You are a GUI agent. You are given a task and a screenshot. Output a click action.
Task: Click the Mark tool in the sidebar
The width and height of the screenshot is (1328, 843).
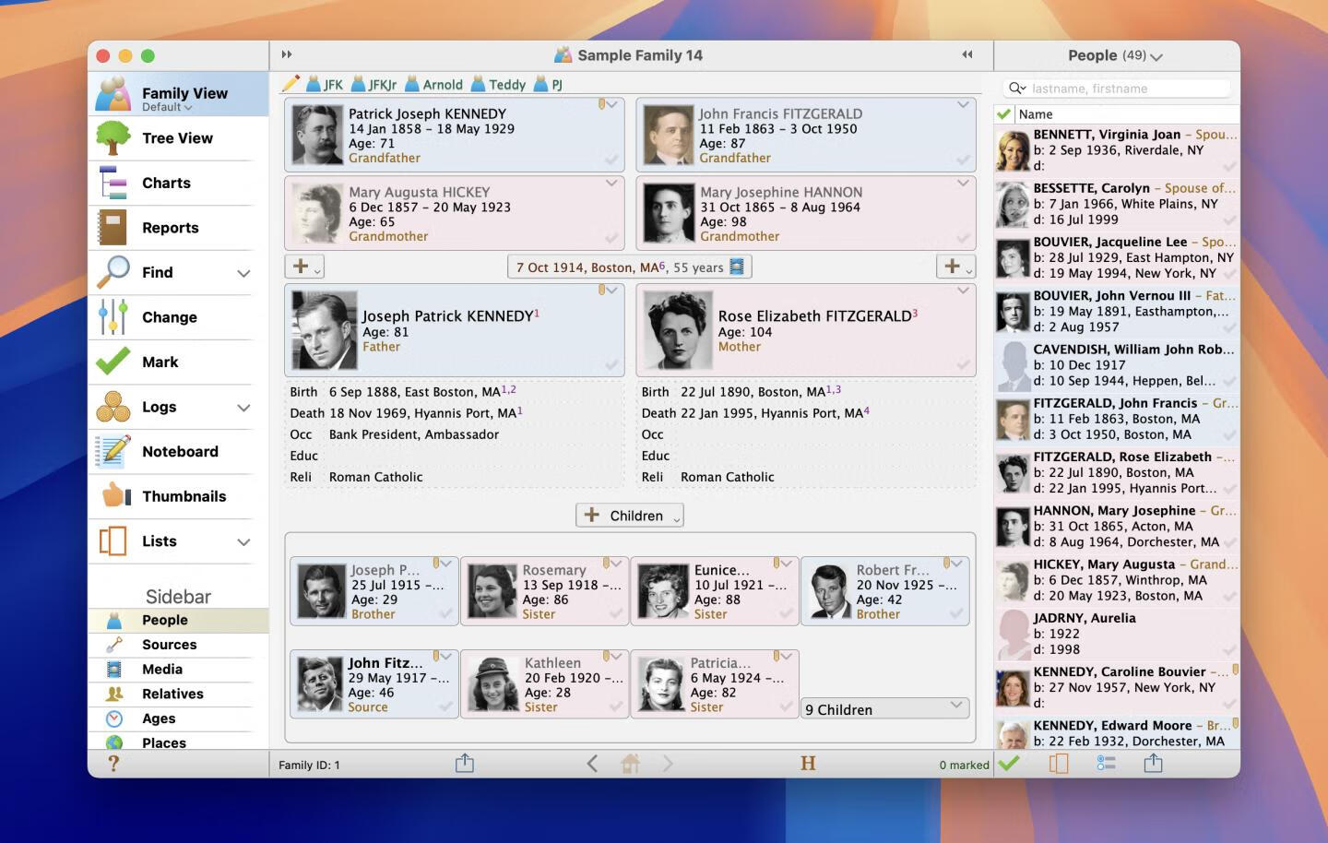point(159,362)
